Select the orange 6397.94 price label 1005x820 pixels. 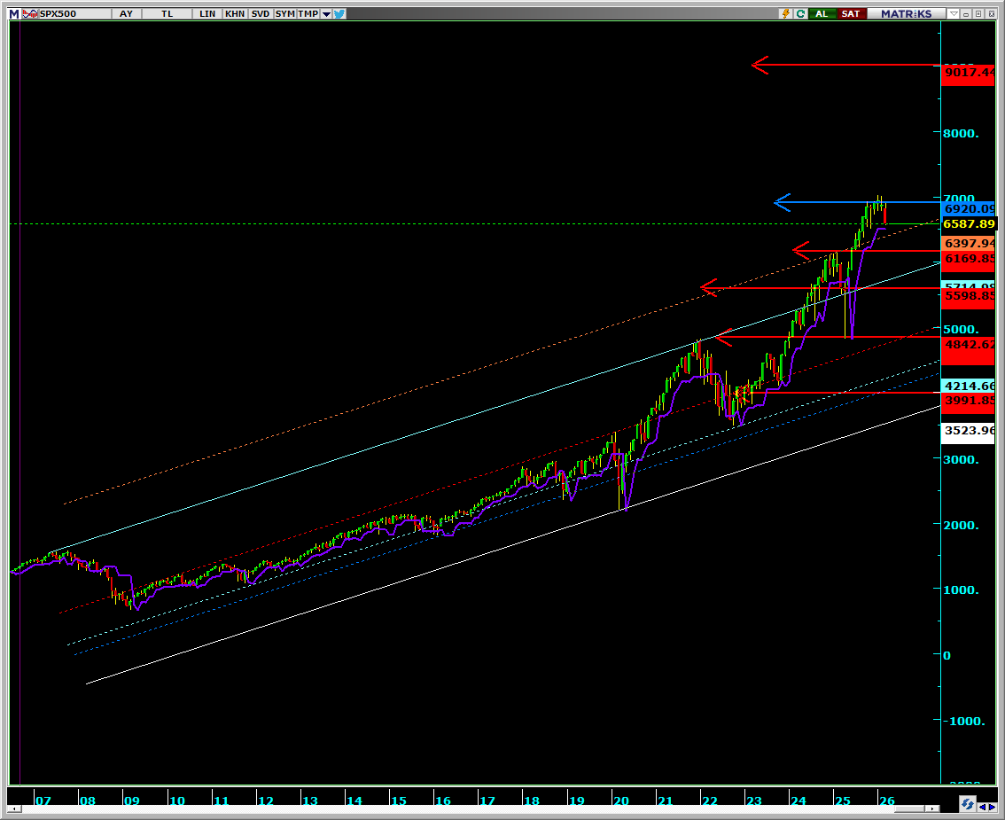pyautogui.click(x=969, y=243)
